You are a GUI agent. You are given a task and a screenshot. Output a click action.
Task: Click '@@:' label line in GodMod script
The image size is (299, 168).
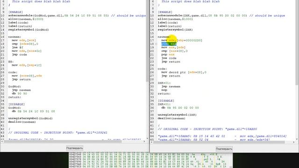click(x=11, y=62)
